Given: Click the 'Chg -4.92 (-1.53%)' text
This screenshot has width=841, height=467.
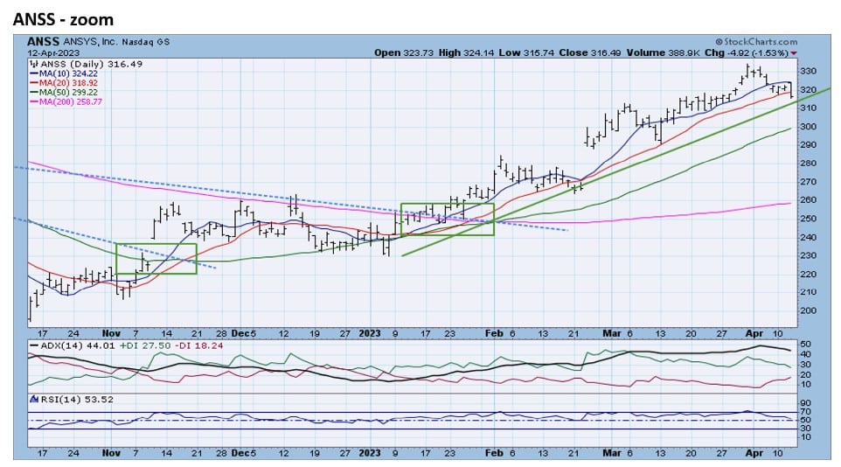Looking at the screenshot, I should (x=746, y=52).
